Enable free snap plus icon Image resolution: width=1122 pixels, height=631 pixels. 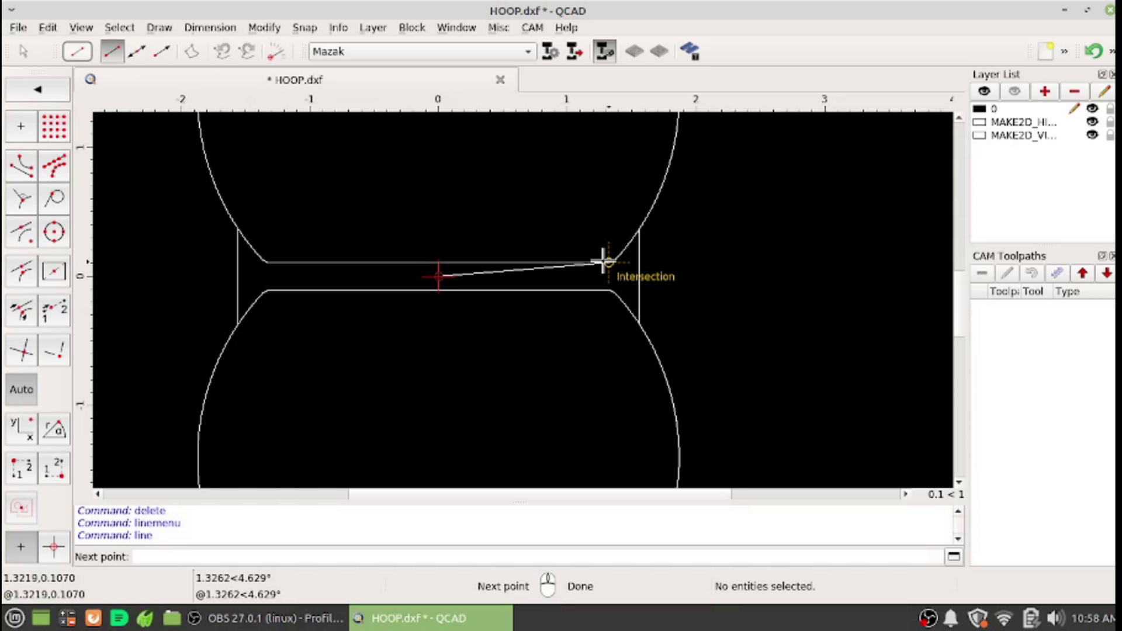coord(21,126)
